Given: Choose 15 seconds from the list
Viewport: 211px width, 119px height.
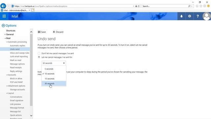Looking at the screenshot, I should [x=54, y=79].
